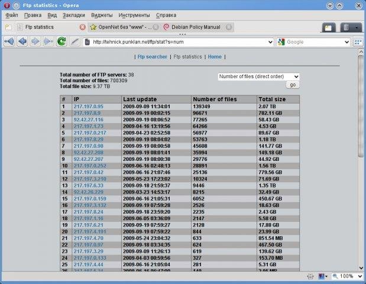Open IP link 217.197.4.44
This screenshot has width=366, height=284.
89,264
